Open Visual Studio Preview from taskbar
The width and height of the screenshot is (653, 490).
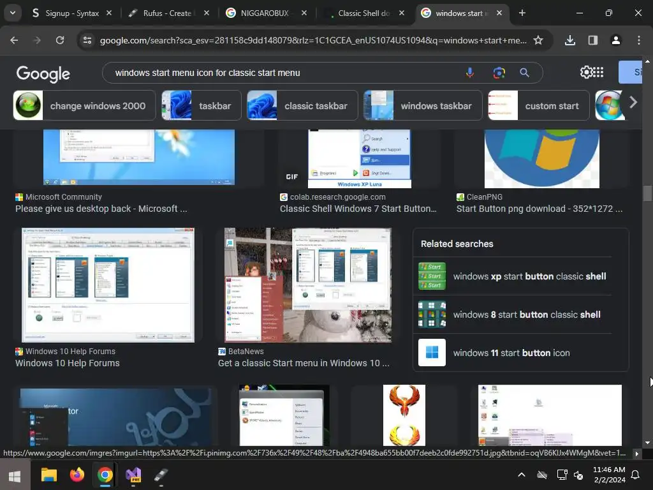tap(134, 475)
